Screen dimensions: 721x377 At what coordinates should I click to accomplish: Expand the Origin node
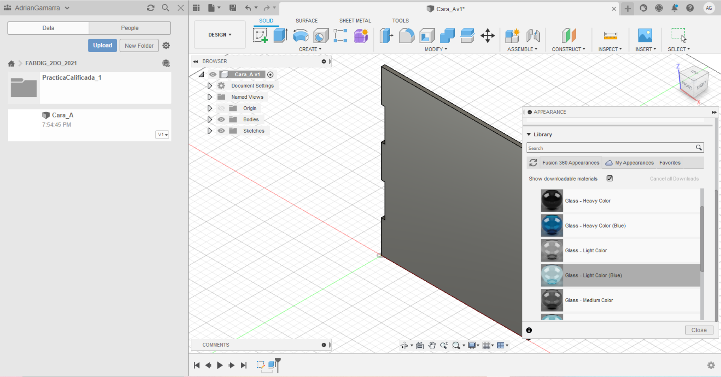tap(210, 108)
